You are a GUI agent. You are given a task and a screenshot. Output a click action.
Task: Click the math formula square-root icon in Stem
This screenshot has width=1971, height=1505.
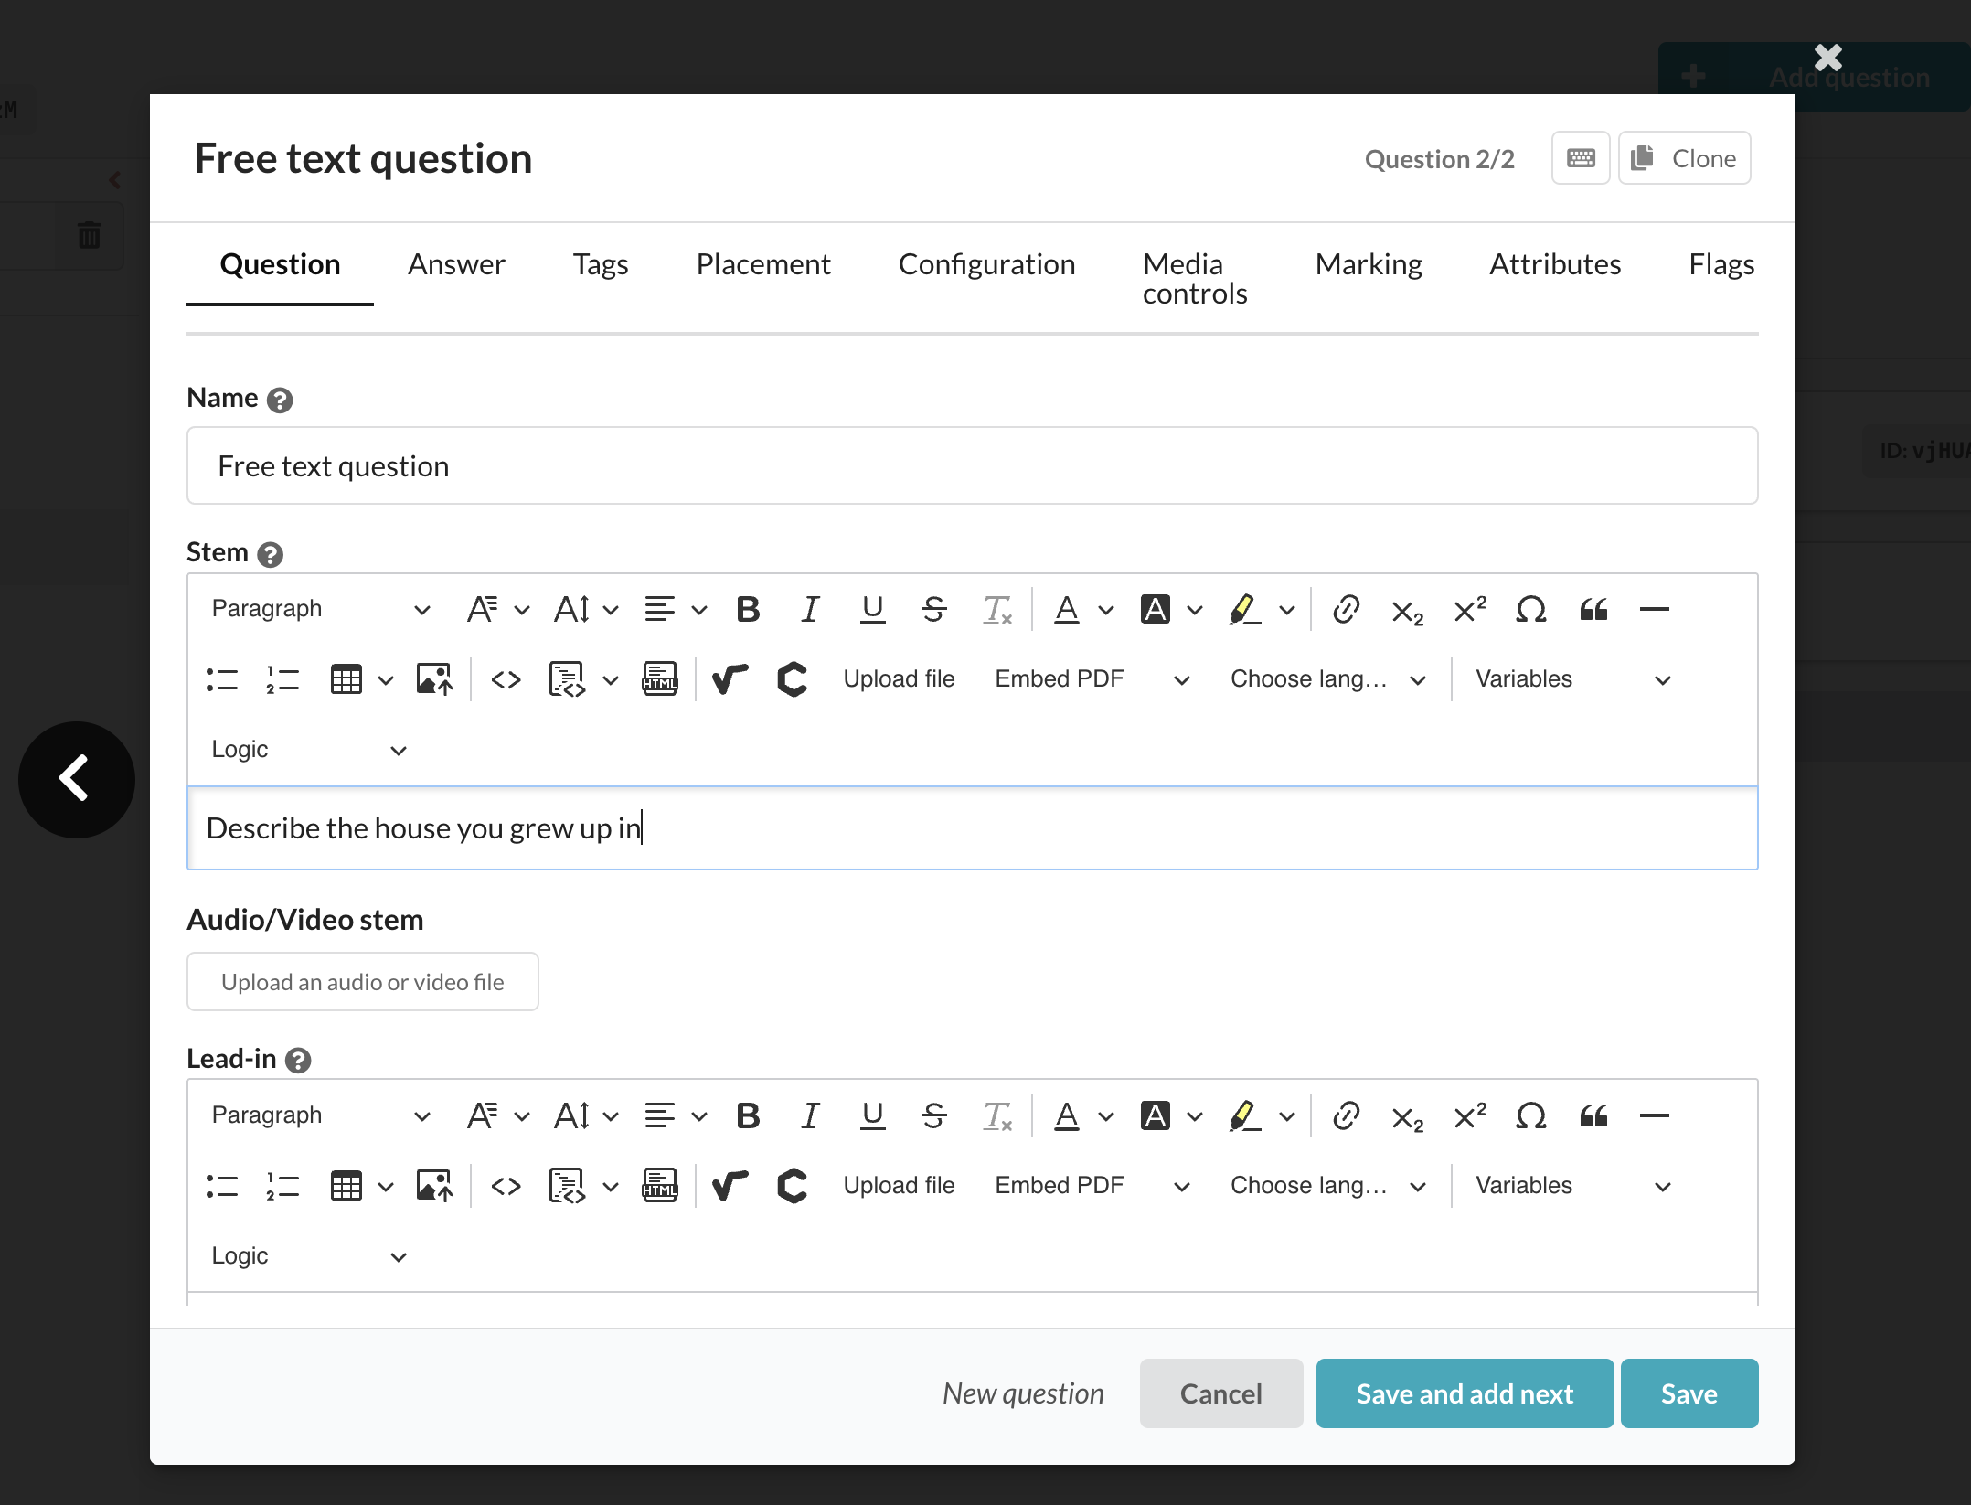tap(730, 679)
